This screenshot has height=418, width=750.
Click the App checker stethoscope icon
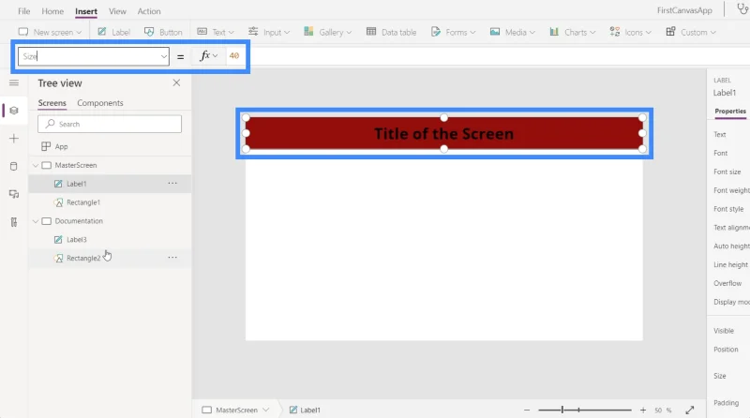[x=742, y=8]
